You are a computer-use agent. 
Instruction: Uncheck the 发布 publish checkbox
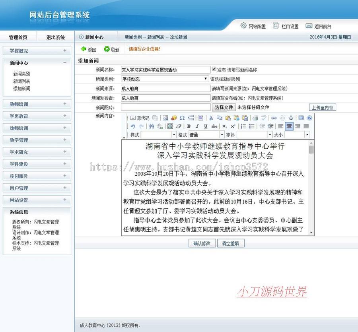214,69
